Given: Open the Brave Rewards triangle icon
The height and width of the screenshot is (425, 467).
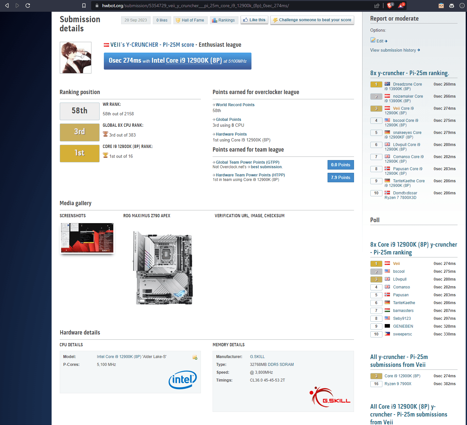Looking at the screenshot, I should pyautogui.click(x=401, y=5).
